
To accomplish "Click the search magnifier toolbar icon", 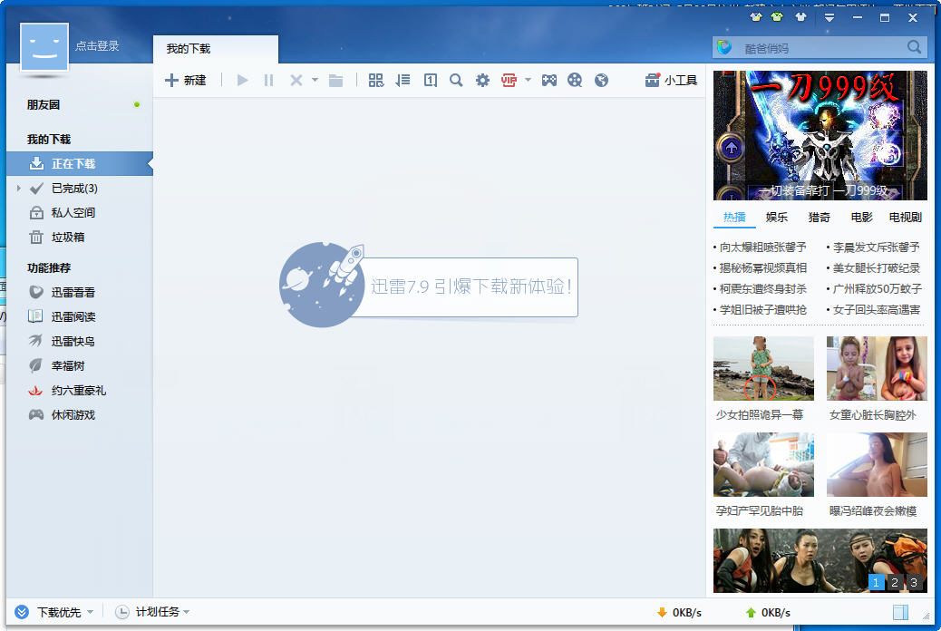I will tap(456, 81).
